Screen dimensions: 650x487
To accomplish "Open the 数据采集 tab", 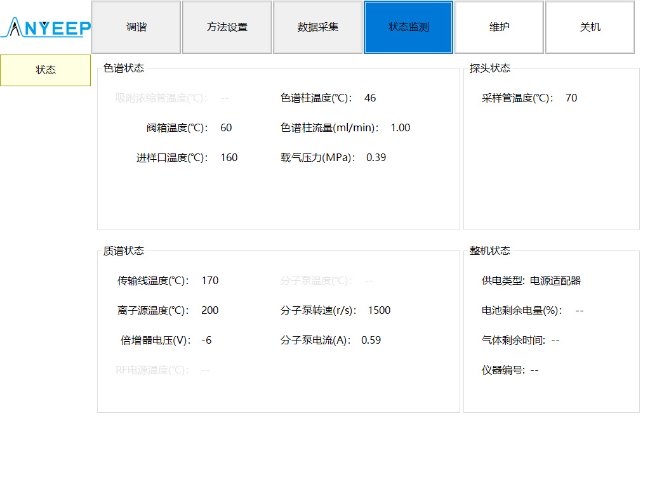I will (x=317, y=27).
